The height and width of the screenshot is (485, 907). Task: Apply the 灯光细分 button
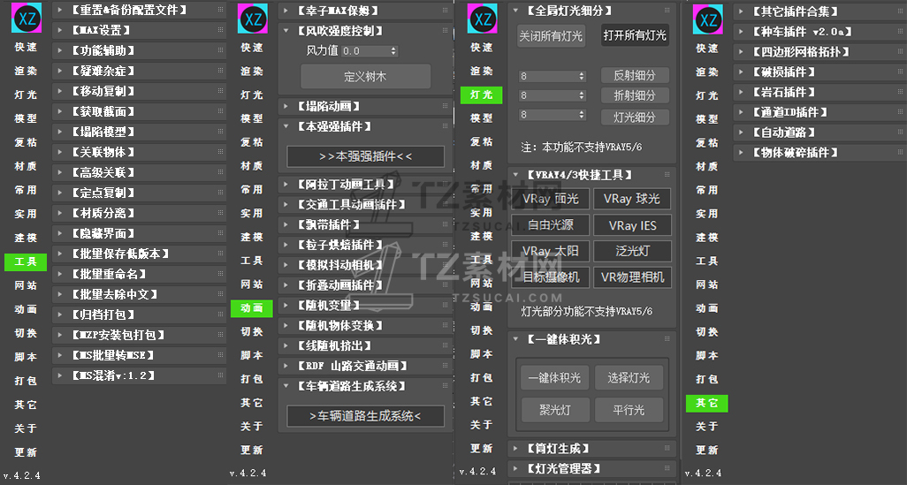pyautogui.click(x=635, y=117)
